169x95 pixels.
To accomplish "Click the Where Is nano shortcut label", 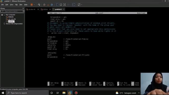I will tap(82, 83).
